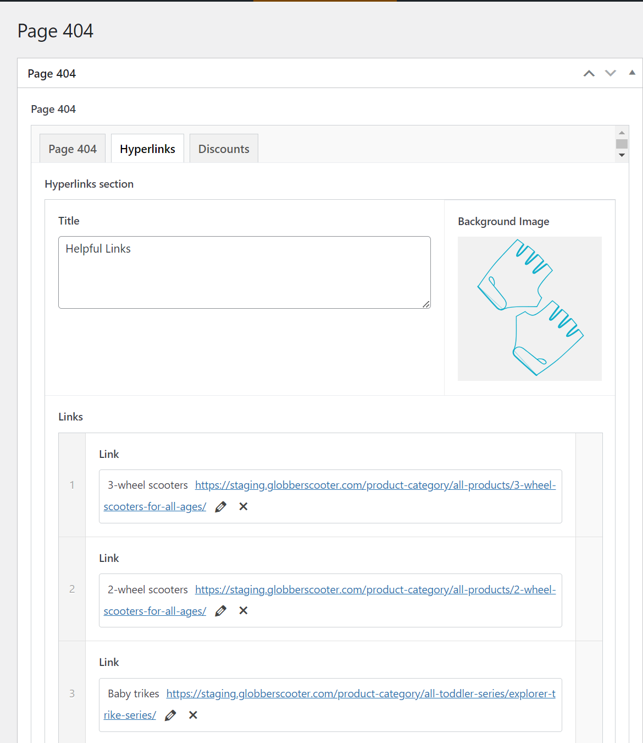Open the 3-wheel scooters staging URL

375,485
